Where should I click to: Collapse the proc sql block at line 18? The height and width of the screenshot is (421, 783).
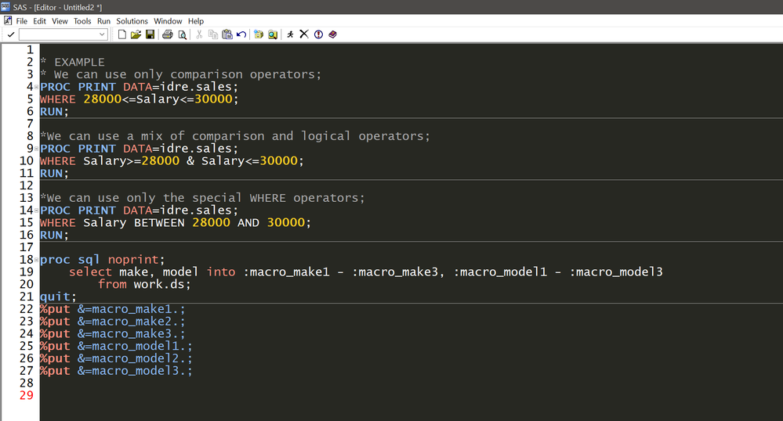[37, 260]
